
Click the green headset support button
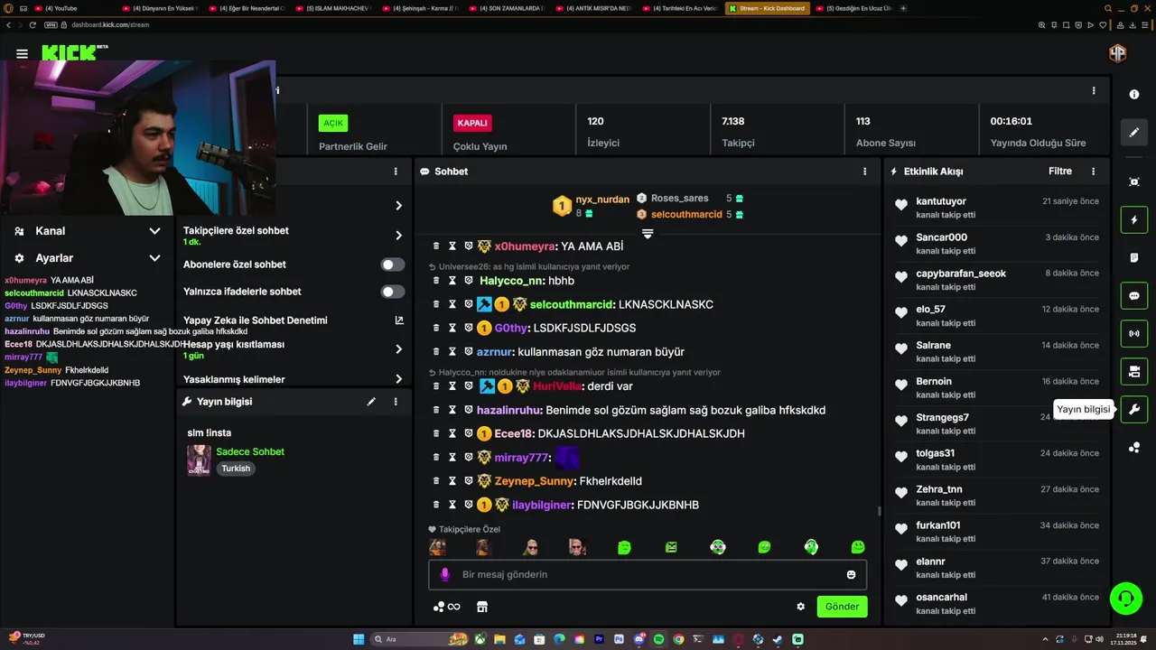pos(1125,598)
